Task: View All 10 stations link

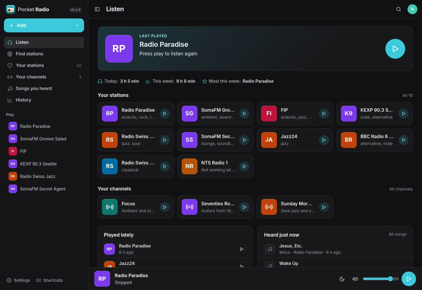Action: pos(407,95)
